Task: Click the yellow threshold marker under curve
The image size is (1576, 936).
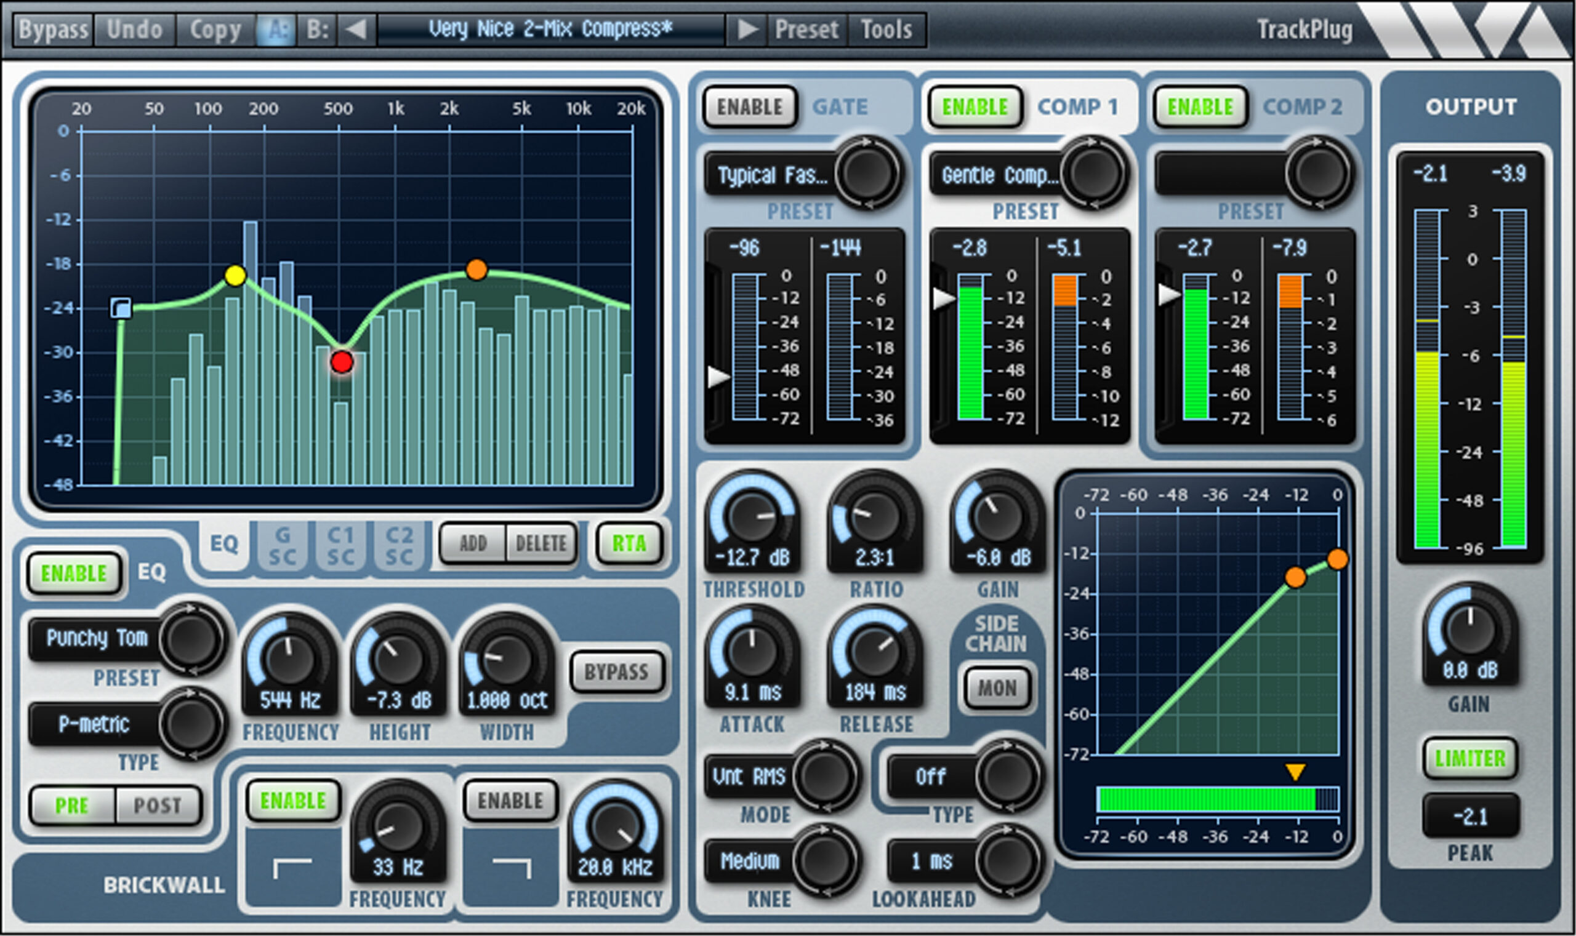Action: (1295, 773)
